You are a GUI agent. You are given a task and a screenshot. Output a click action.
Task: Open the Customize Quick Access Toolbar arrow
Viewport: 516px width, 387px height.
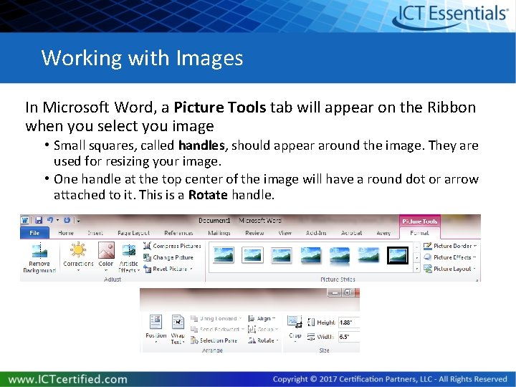tap(78, 221)
